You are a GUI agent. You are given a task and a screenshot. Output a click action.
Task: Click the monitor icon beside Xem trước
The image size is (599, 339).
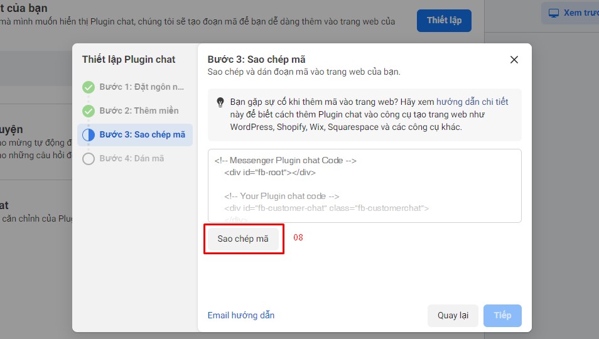coord(553,13)
